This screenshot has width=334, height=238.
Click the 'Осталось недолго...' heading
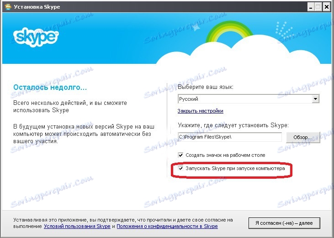[x=50, y=87]
